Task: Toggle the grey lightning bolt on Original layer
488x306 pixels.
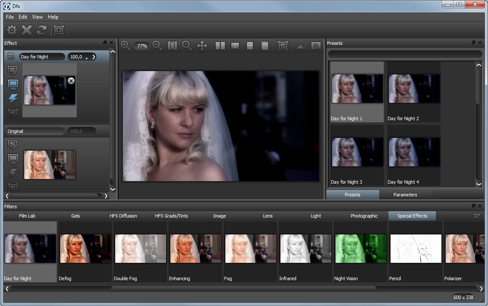Action: (13, 173)
